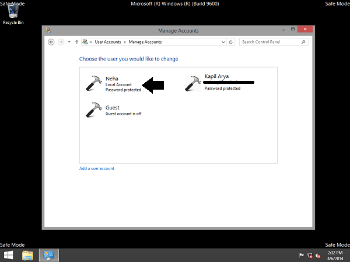Open the clock showing 2:32 PM
The image size is (350, 262).
335,256
